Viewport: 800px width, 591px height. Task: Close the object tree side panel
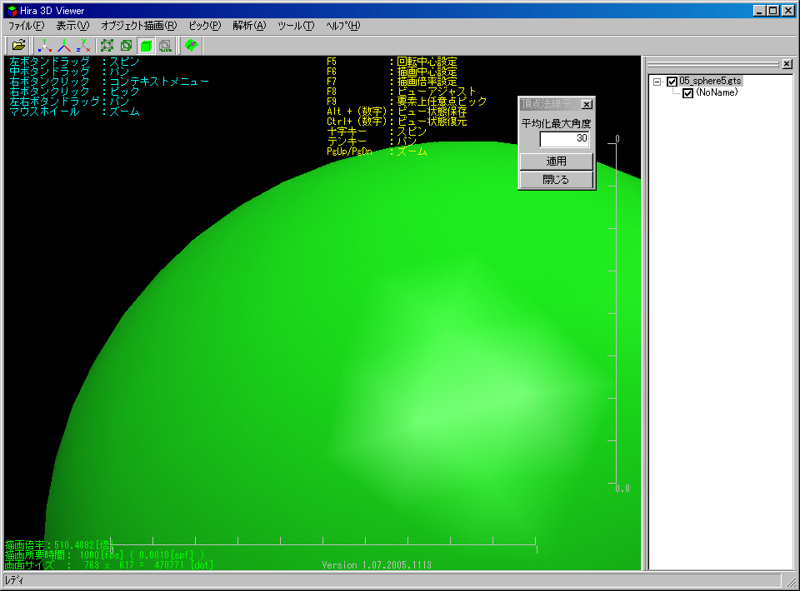pos(787,64)
